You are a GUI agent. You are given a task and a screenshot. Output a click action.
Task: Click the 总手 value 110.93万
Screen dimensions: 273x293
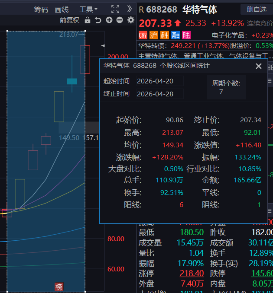click(x=169, y=180)
